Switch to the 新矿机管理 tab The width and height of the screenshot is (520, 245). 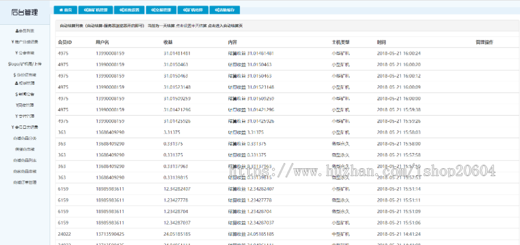coord(95,10)
